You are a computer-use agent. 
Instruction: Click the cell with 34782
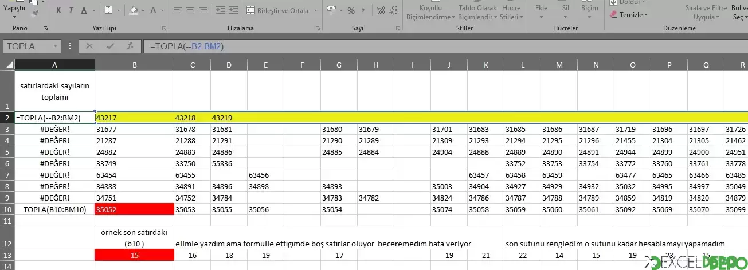point(375,198)
